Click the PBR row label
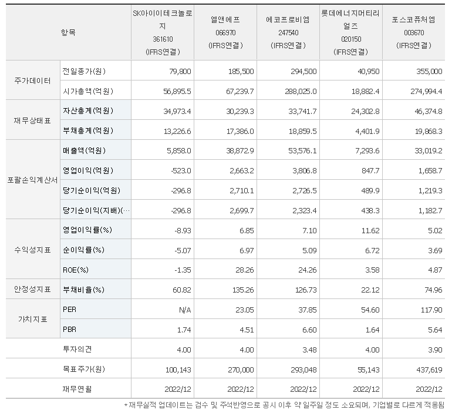 69,330
